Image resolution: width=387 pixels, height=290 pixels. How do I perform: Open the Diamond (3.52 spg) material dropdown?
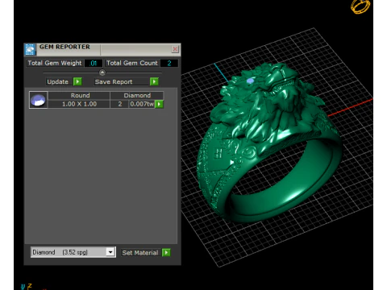[x=73, y=252]
